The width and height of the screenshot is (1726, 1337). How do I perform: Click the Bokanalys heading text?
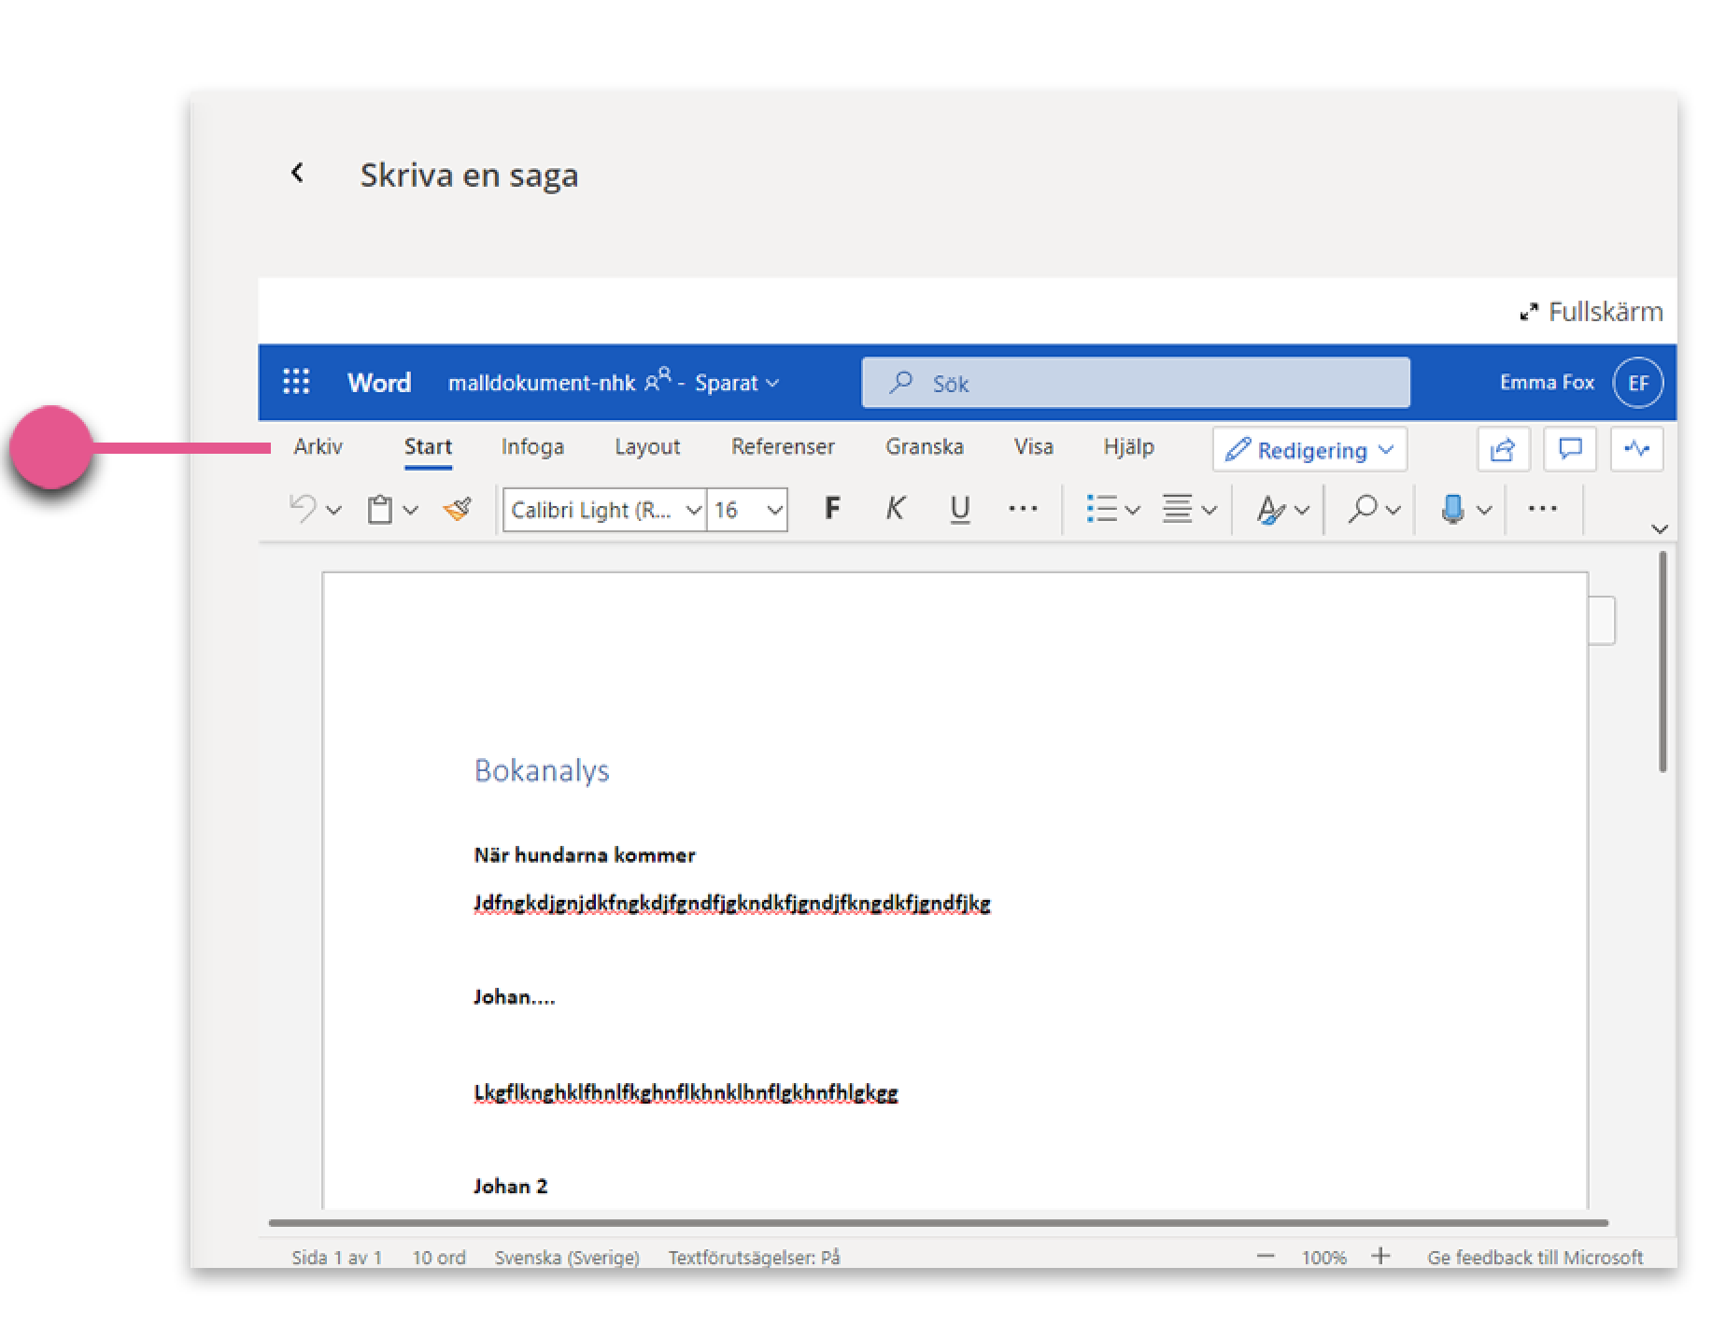[542, 770]
